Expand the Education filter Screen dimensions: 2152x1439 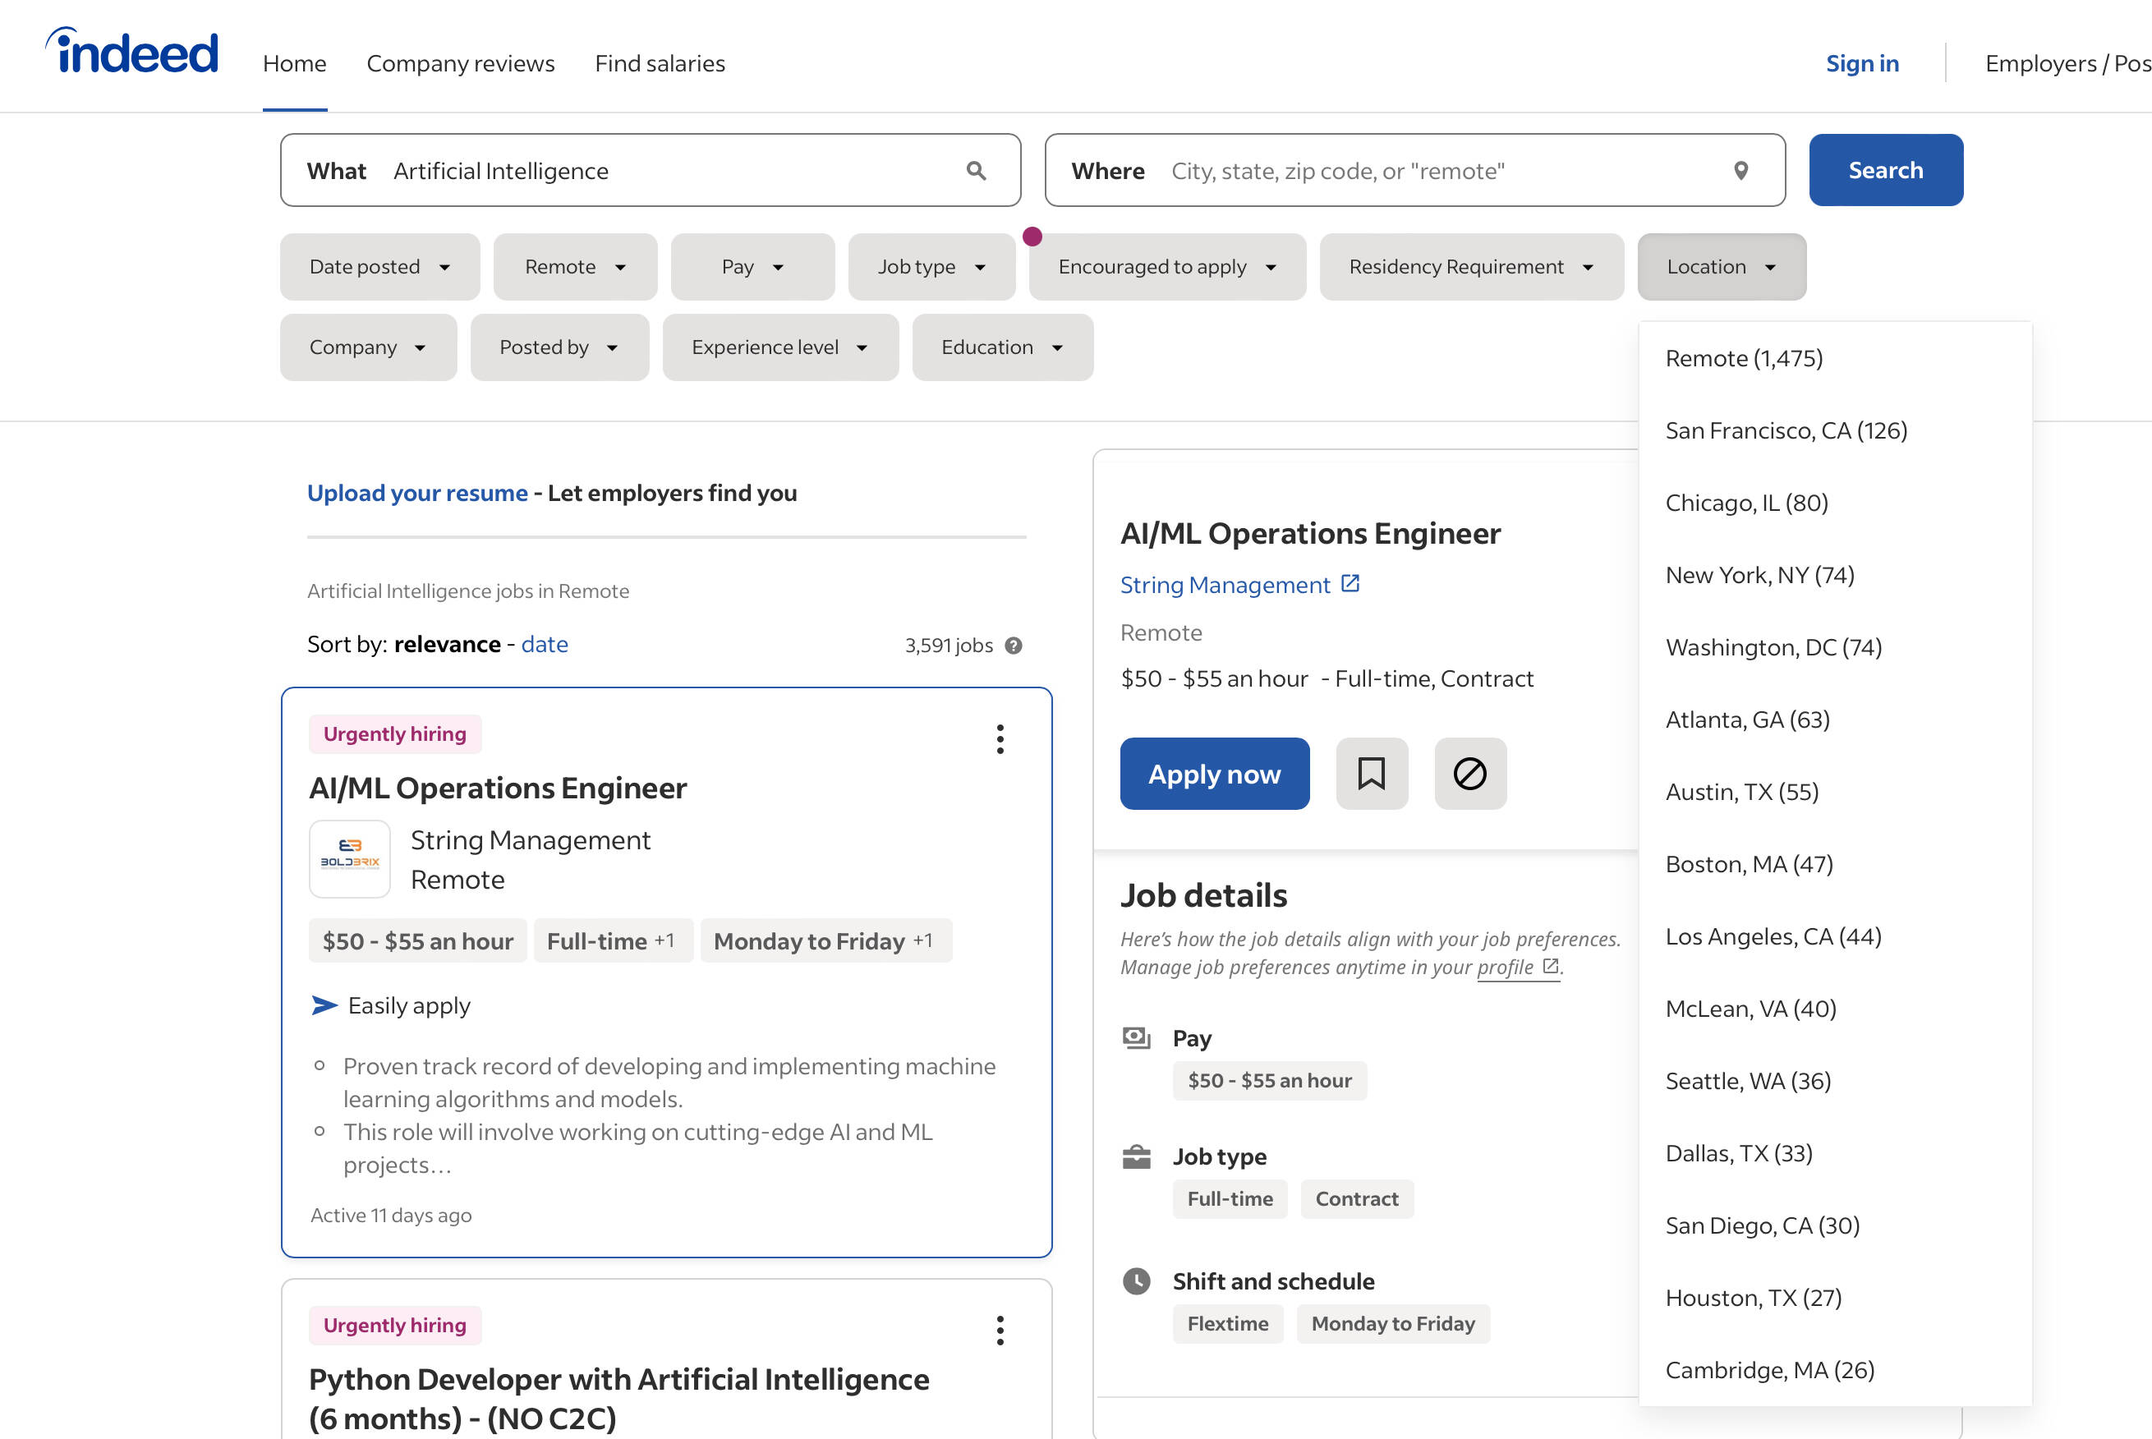coord(1002,347)
